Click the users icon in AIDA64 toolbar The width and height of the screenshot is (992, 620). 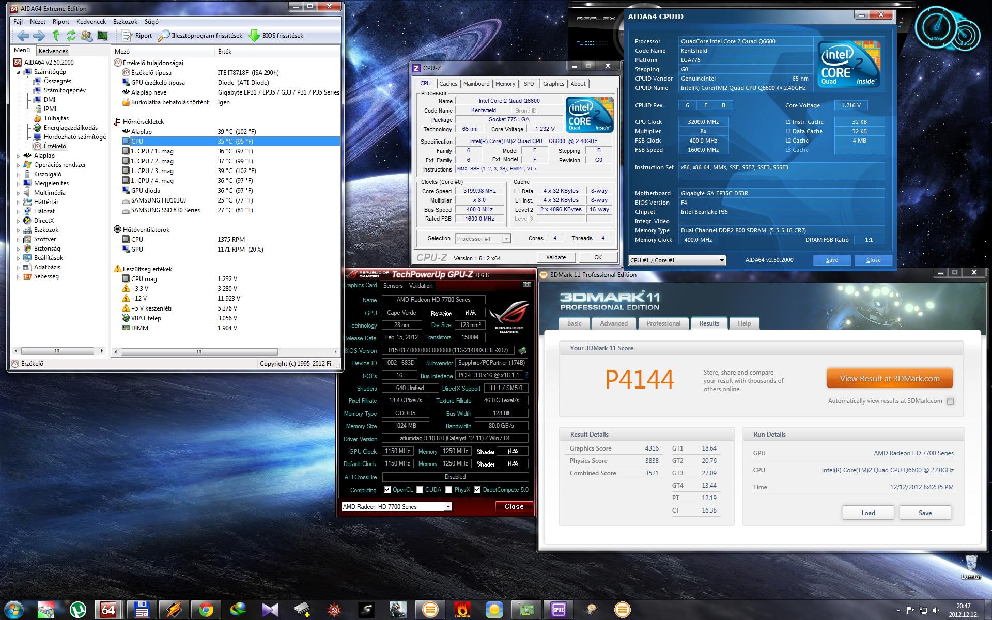87,36
